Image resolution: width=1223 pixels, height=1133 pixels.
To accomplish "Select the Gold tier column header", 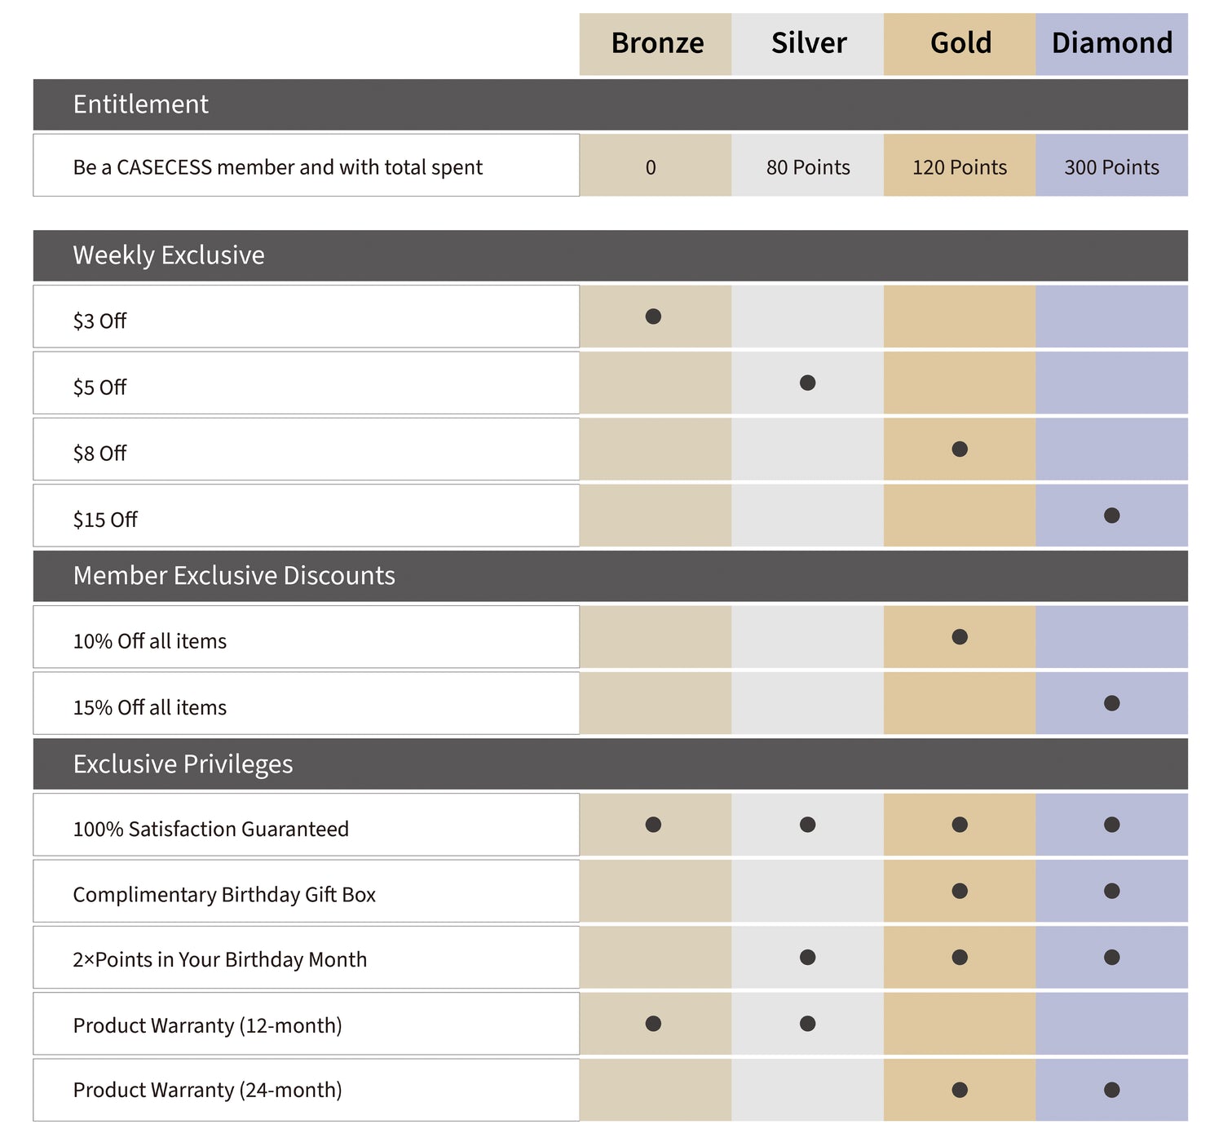I will 960,43.
